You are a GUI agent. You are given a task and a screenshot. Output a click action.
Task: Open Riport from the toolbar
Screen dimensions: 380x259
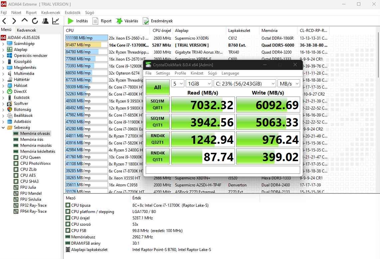coord(102,21)
